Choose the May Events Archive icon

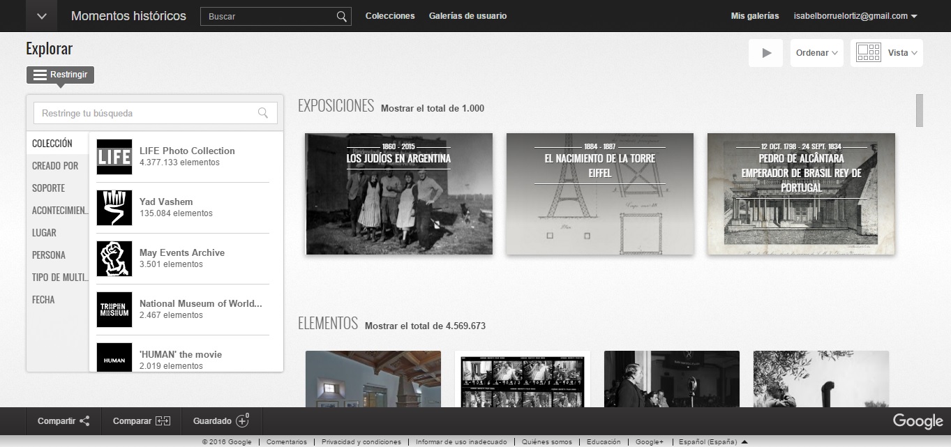[114, 259]
